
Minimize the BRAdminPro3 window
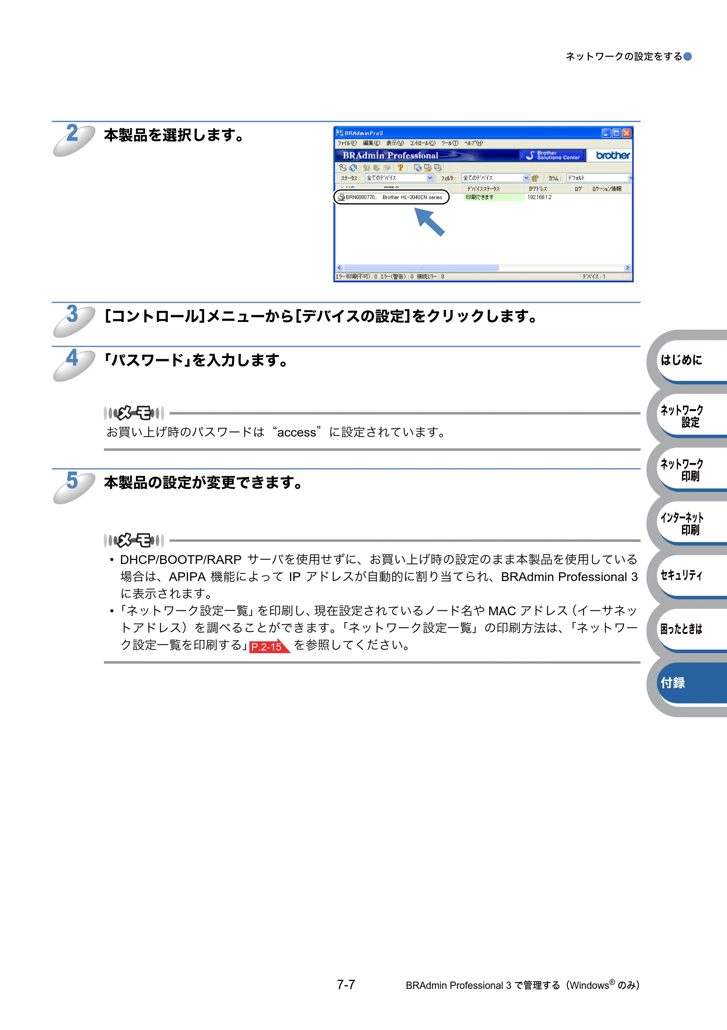606,133
